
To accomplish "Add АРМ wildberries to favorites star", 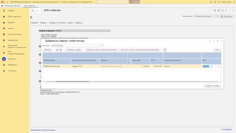I will click(42, 10).
